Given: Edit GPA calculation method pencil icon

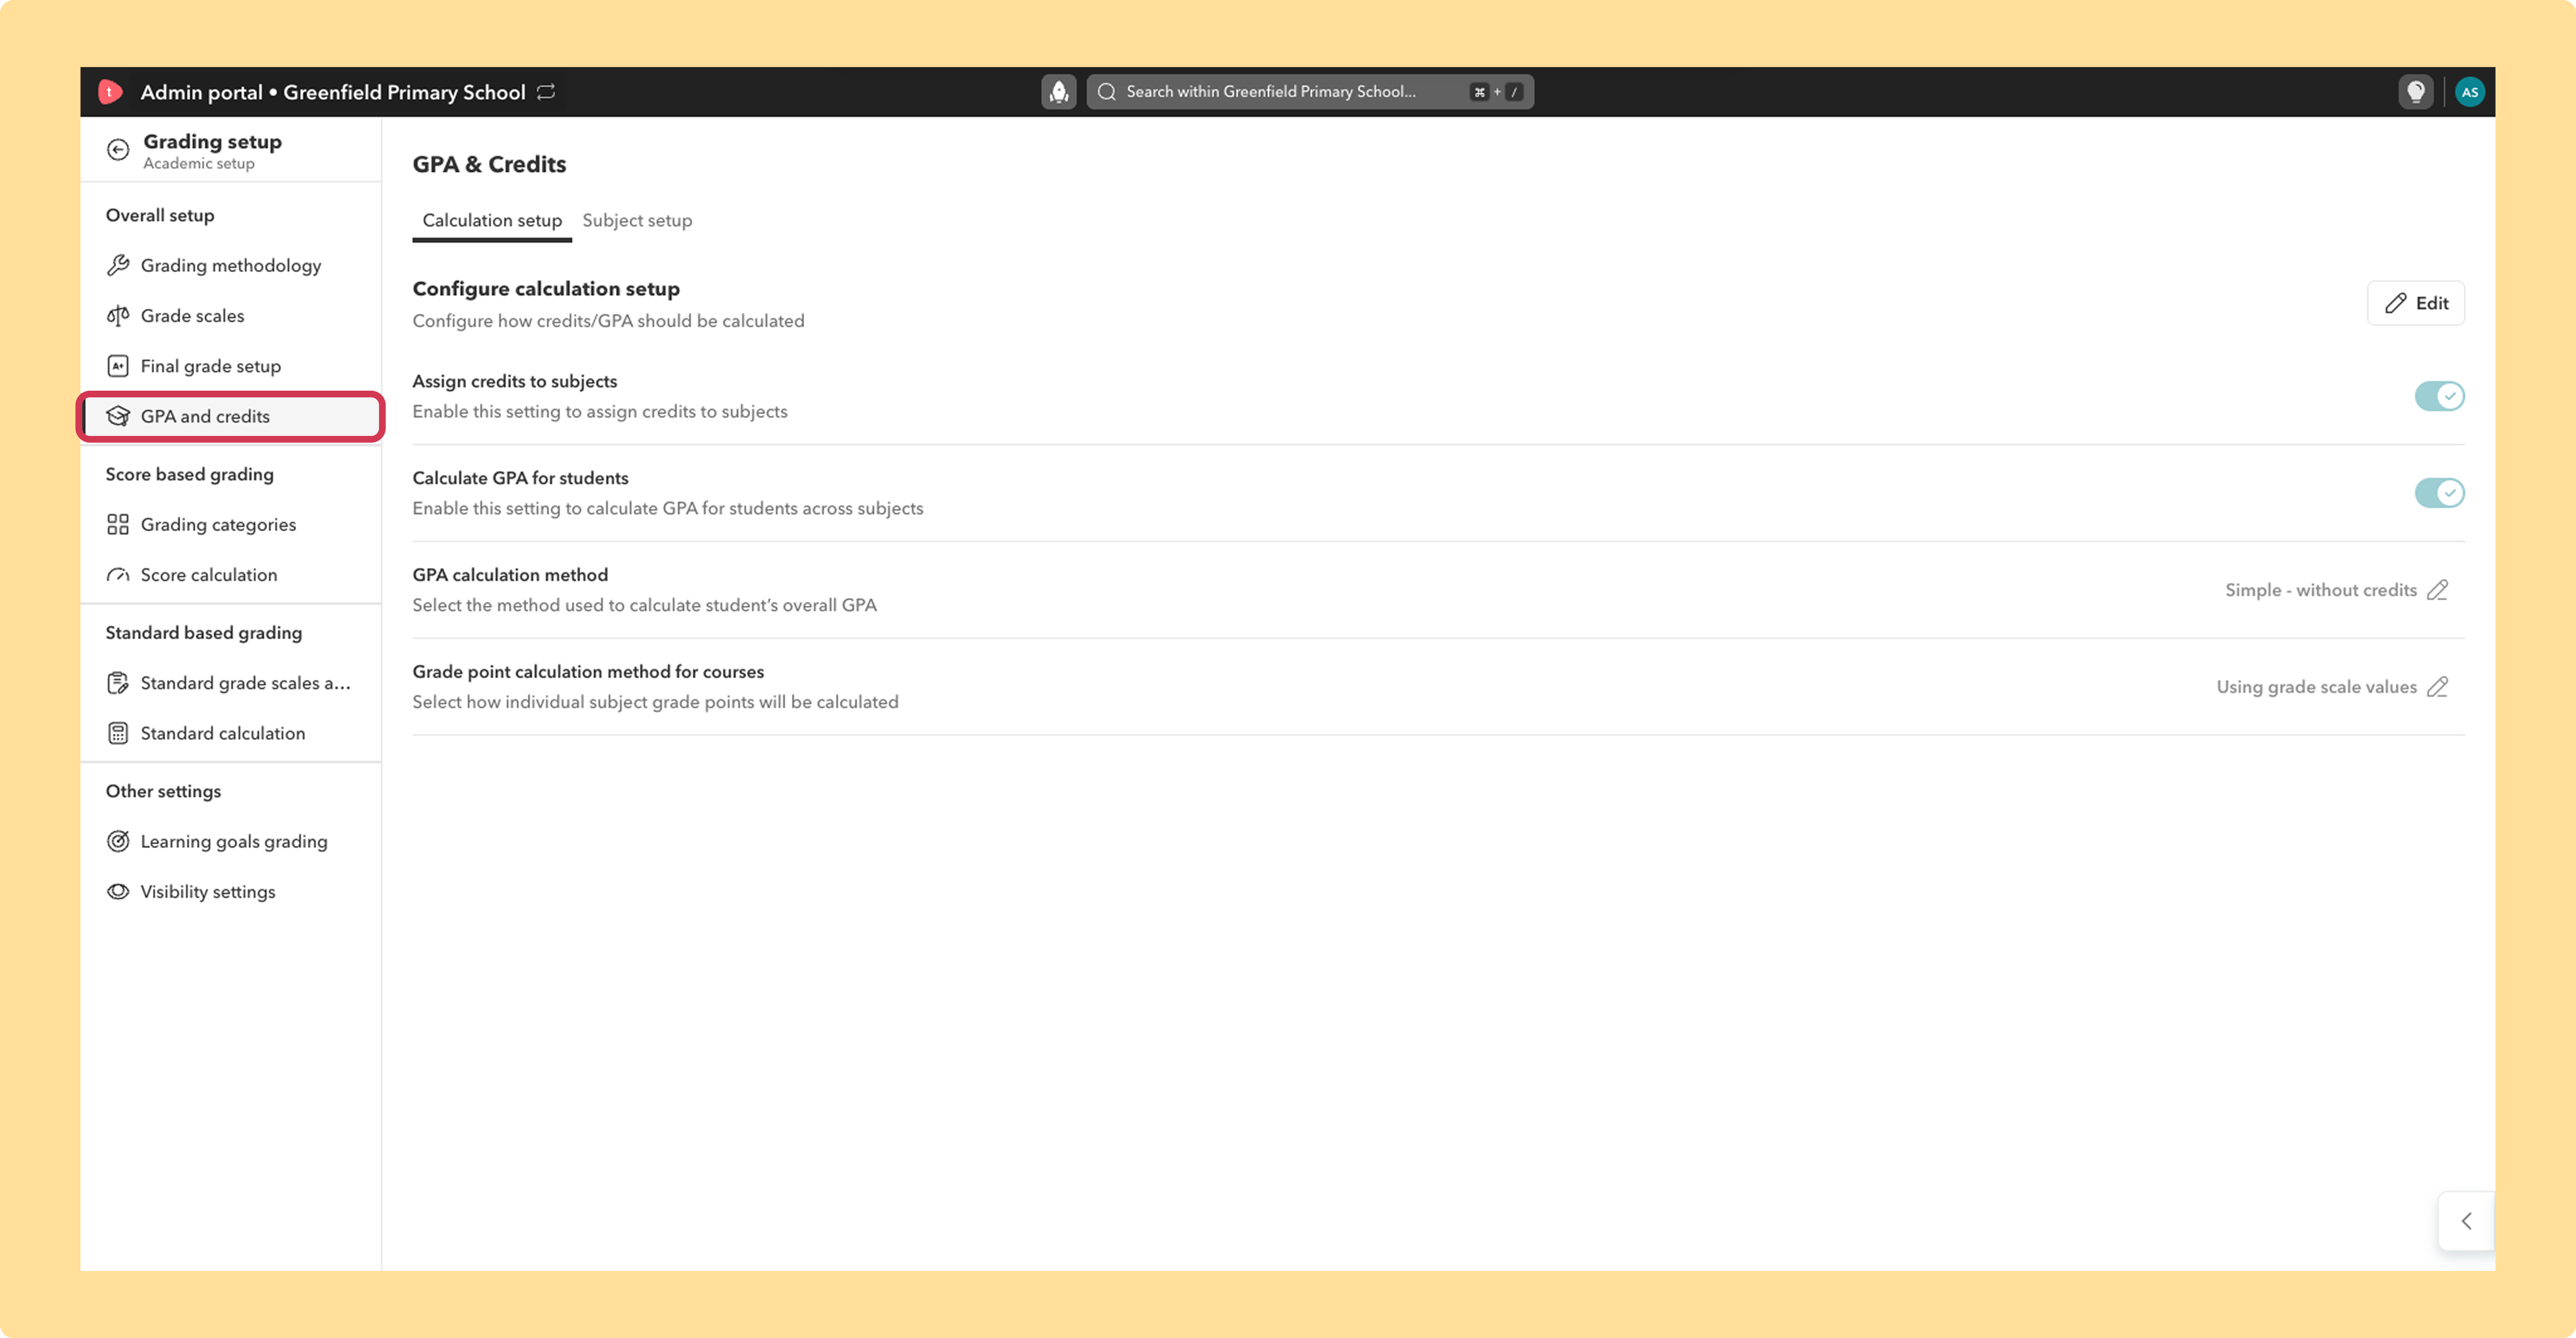Looking at the screenshot, I should point(2438,590).
